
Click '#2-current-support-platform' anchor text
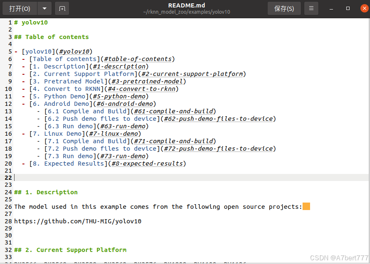tap(192, 74)
